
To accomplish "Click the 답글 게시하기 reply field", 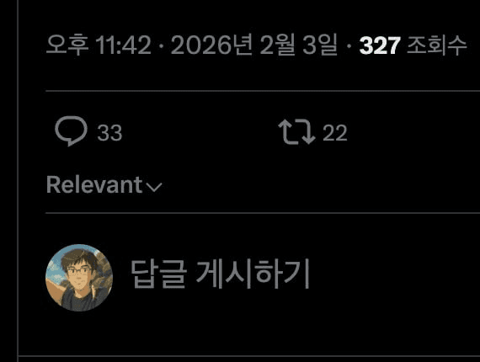I will point(220,274).
